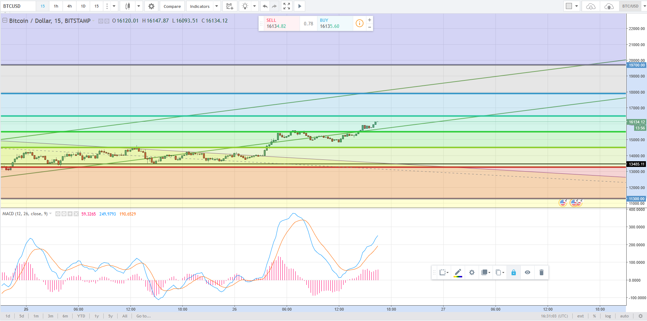Expand chart style dropdown arrow beside candlestick icon
The image size is (647, 321).
point(139,6)
